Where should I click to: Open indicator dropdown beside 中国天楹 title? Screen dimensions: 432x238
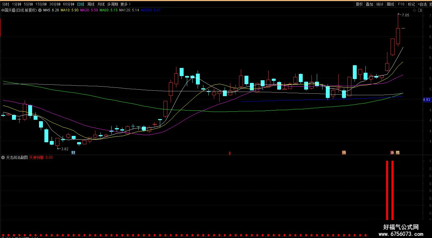[40, 10]
